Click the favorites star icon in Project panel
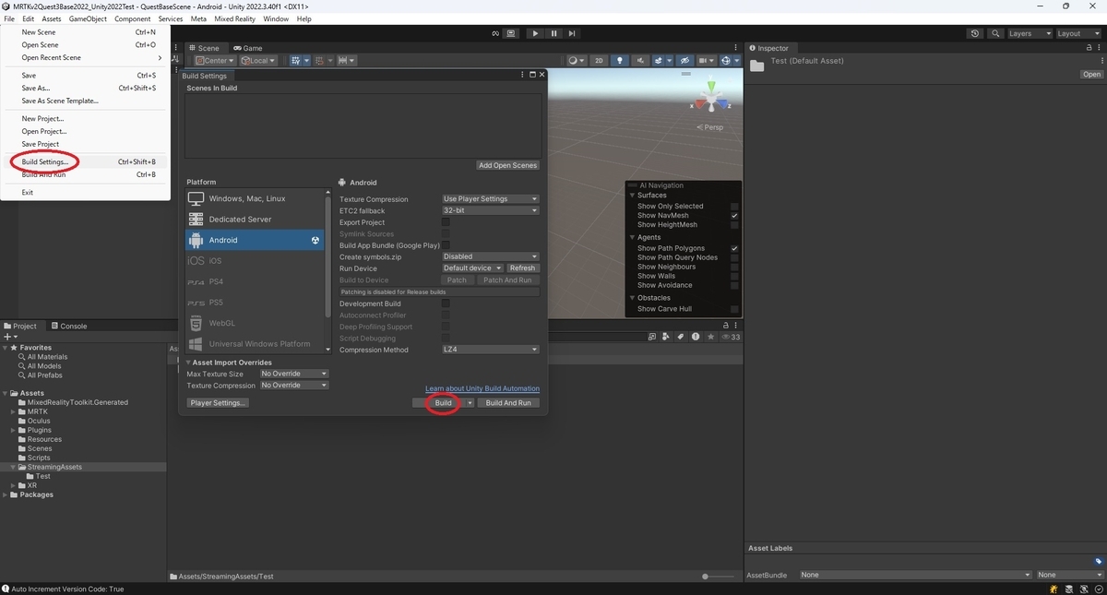The height and width of the screenshot is (595, 1107). pos(710,338)
